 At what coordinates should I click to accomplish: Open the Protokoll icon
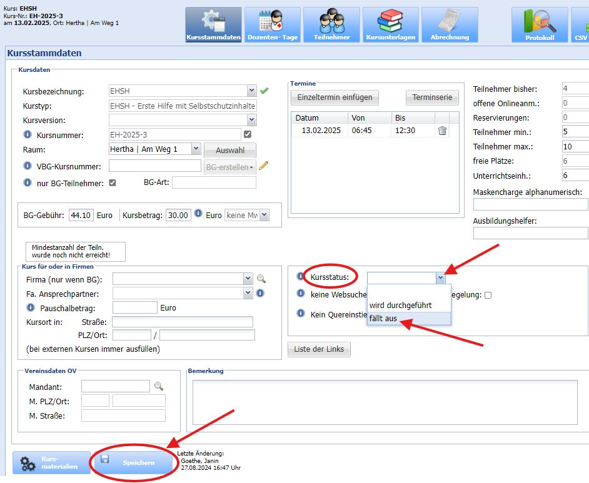click(x=539, y=25)
